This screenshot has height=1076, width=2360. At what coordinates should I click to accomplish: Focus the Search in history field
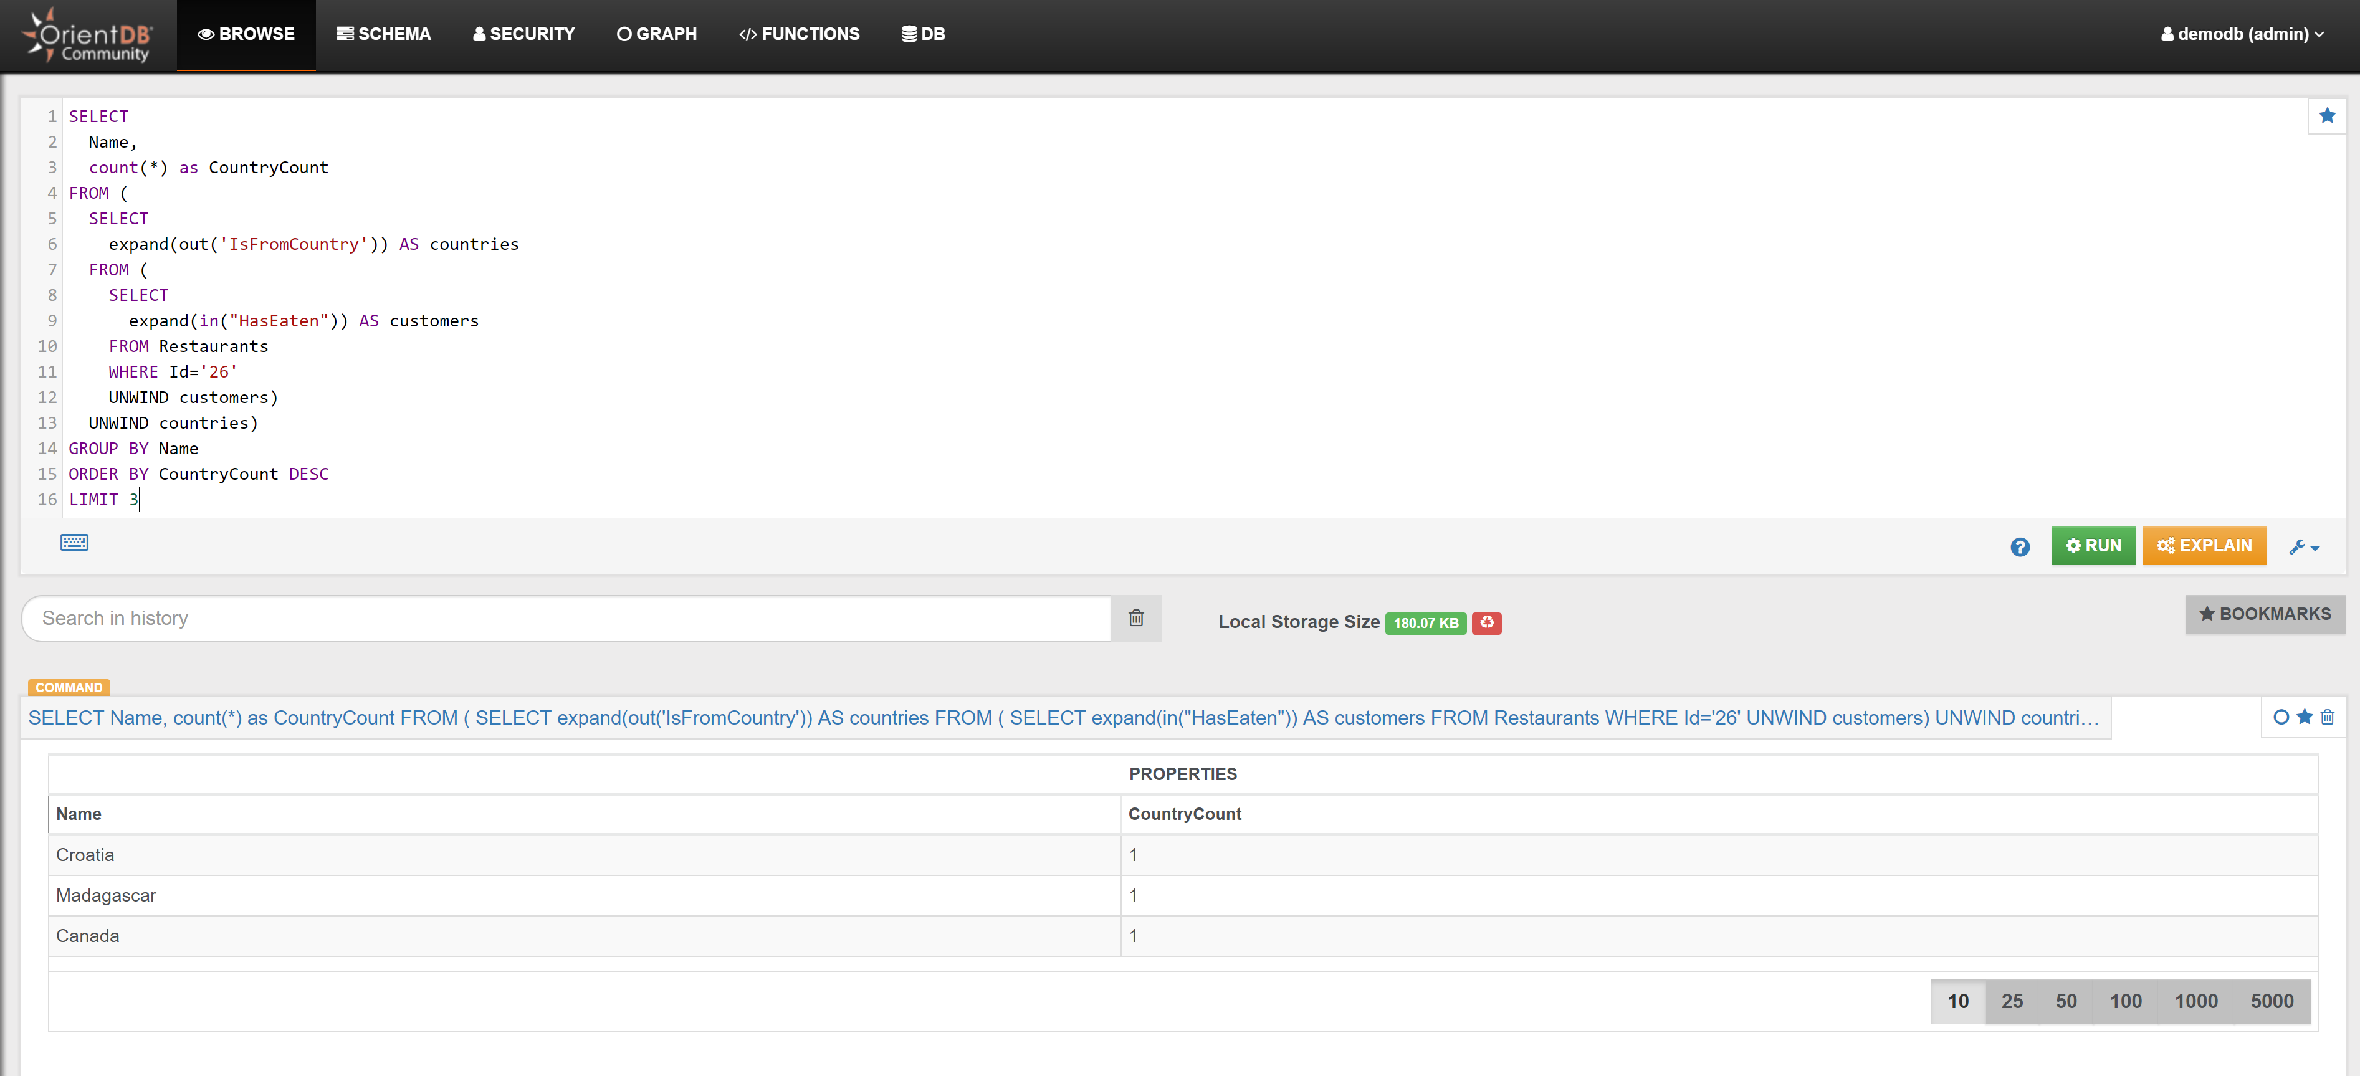point(565,618)
